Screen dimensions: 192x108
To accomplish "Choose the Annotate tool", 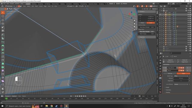I will click(3, 35).
